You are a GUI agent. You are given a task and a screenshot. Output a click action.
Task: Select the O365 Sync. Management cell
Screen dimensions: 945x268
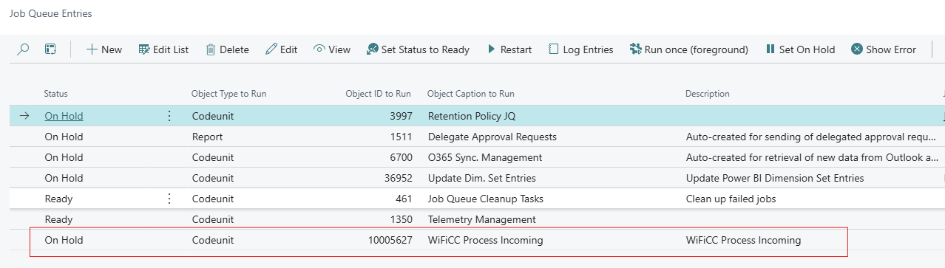point(485,157)
